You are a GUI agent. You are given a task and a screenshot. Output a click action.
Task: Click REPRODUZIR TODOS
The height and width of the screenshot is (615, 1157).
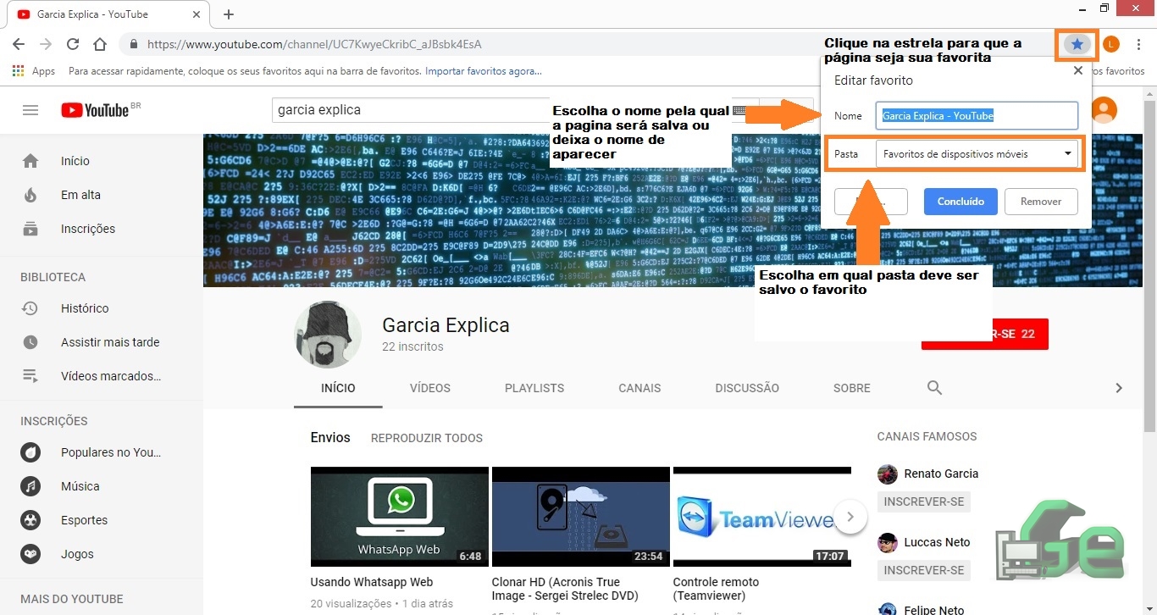pos(427,438)
